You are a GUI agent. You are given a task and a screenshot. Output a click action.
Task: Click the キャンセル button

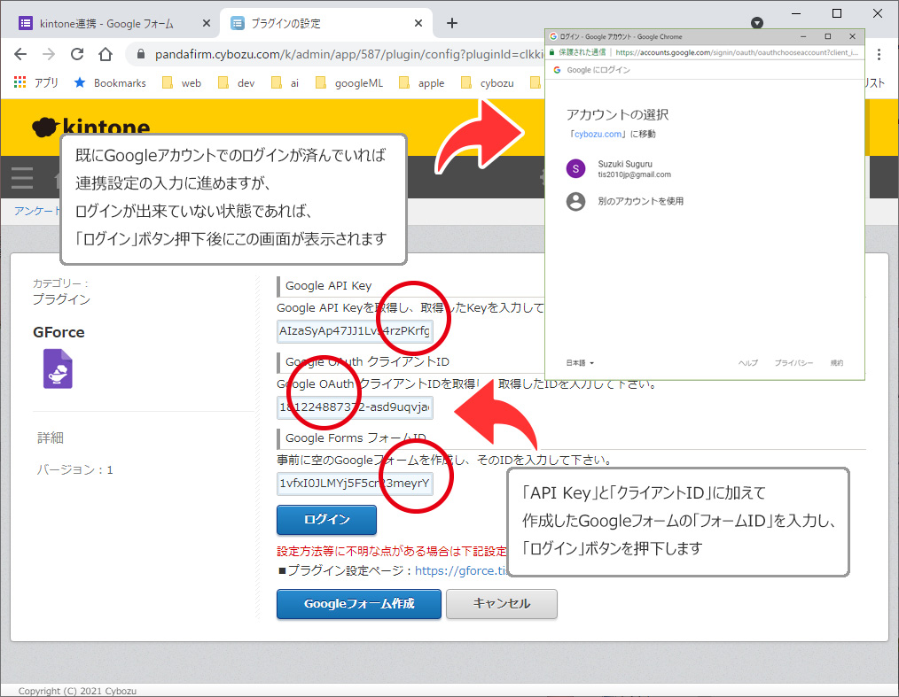501,604
